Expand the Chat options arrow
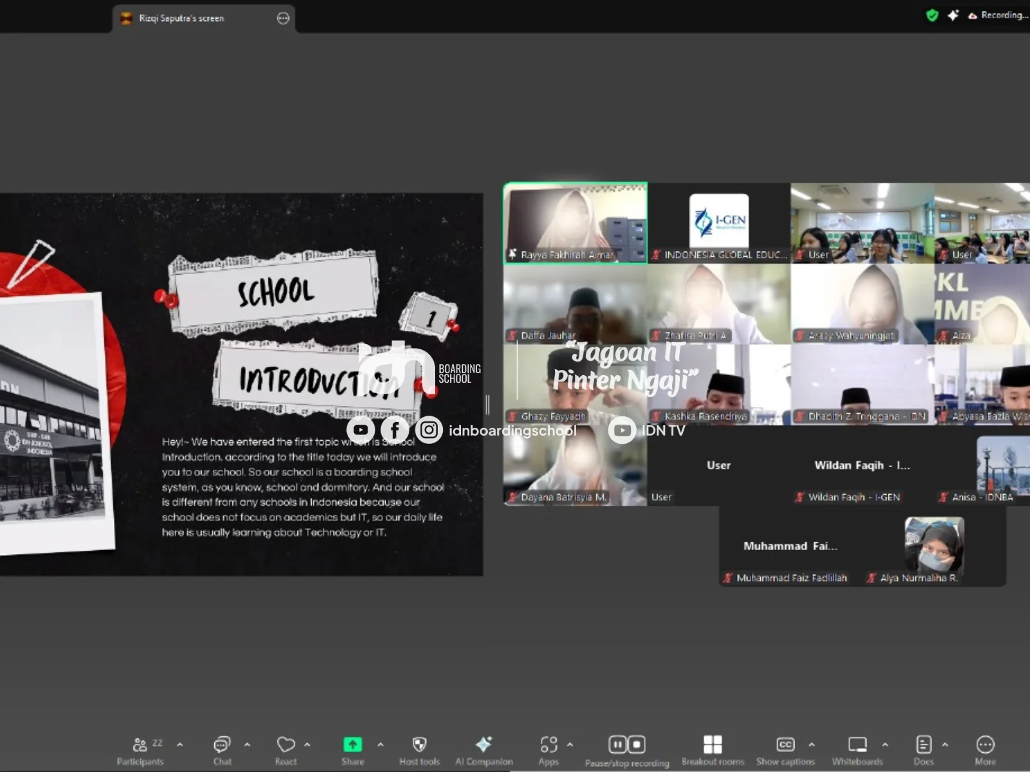The width and height of the screenshot is (1030, 772). [x=247, y=744]
